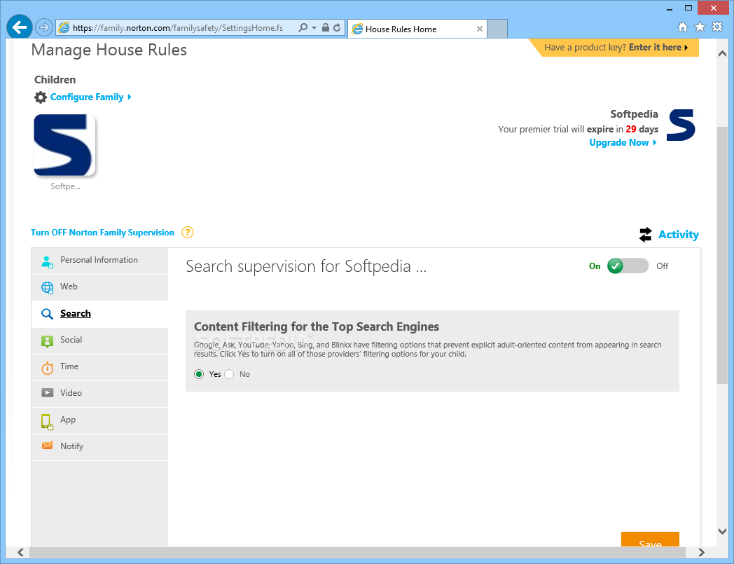Click vertical scrollbar up arrow
Screen dimensions: 734x564
click(x=722, y=54)
